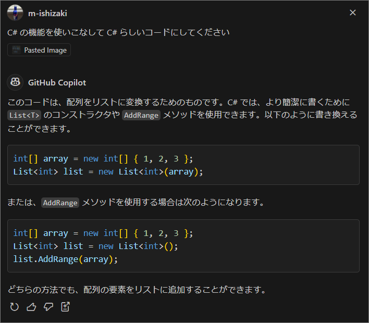The width and height of the screenshot is (369, 323).
Task: Click AddRange code label before second snippet
Action: [x=60, y=203]
